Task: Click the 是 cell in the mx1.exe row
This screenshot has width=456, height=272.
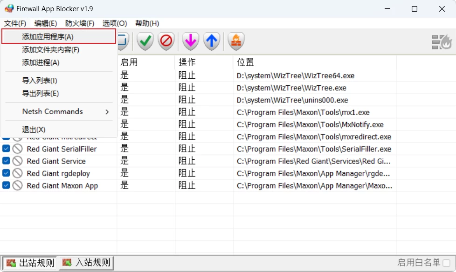Action: (x=124, y=112)
